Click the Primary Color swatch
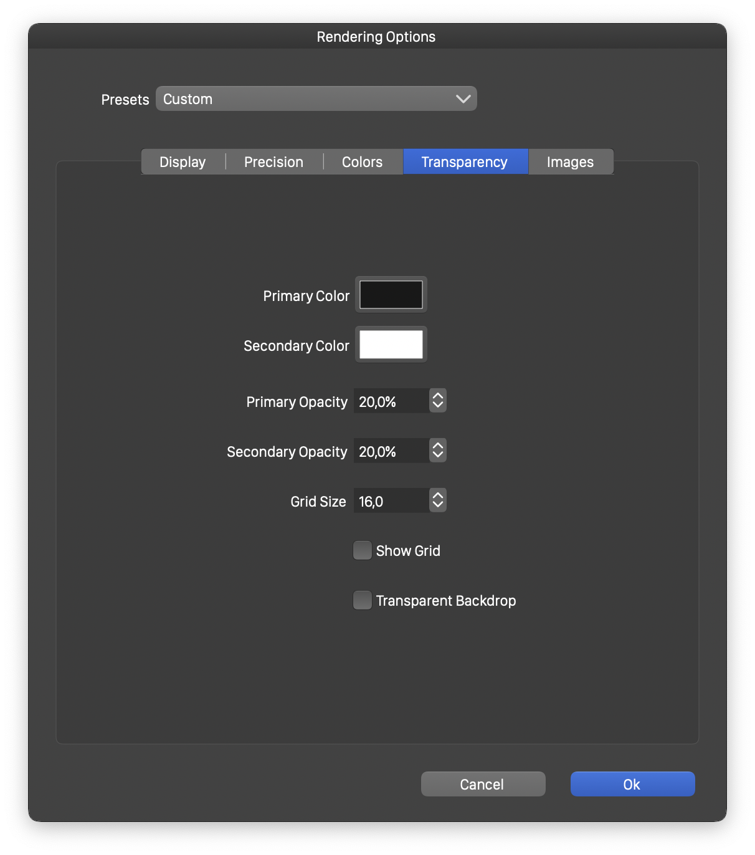755x855 pixels. [391, 295]
